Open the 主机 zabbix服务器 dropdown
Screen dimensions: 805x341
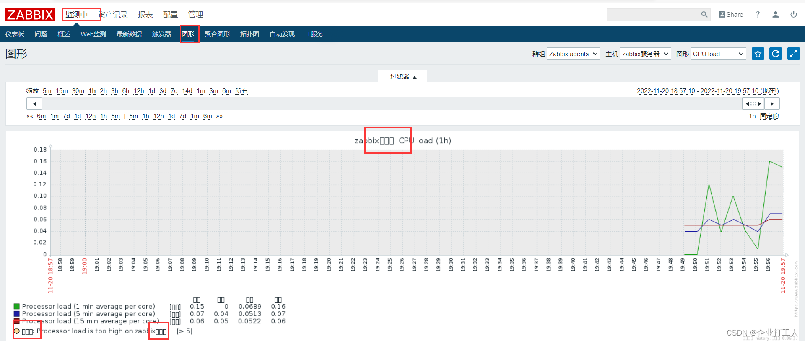pos(645,54)
